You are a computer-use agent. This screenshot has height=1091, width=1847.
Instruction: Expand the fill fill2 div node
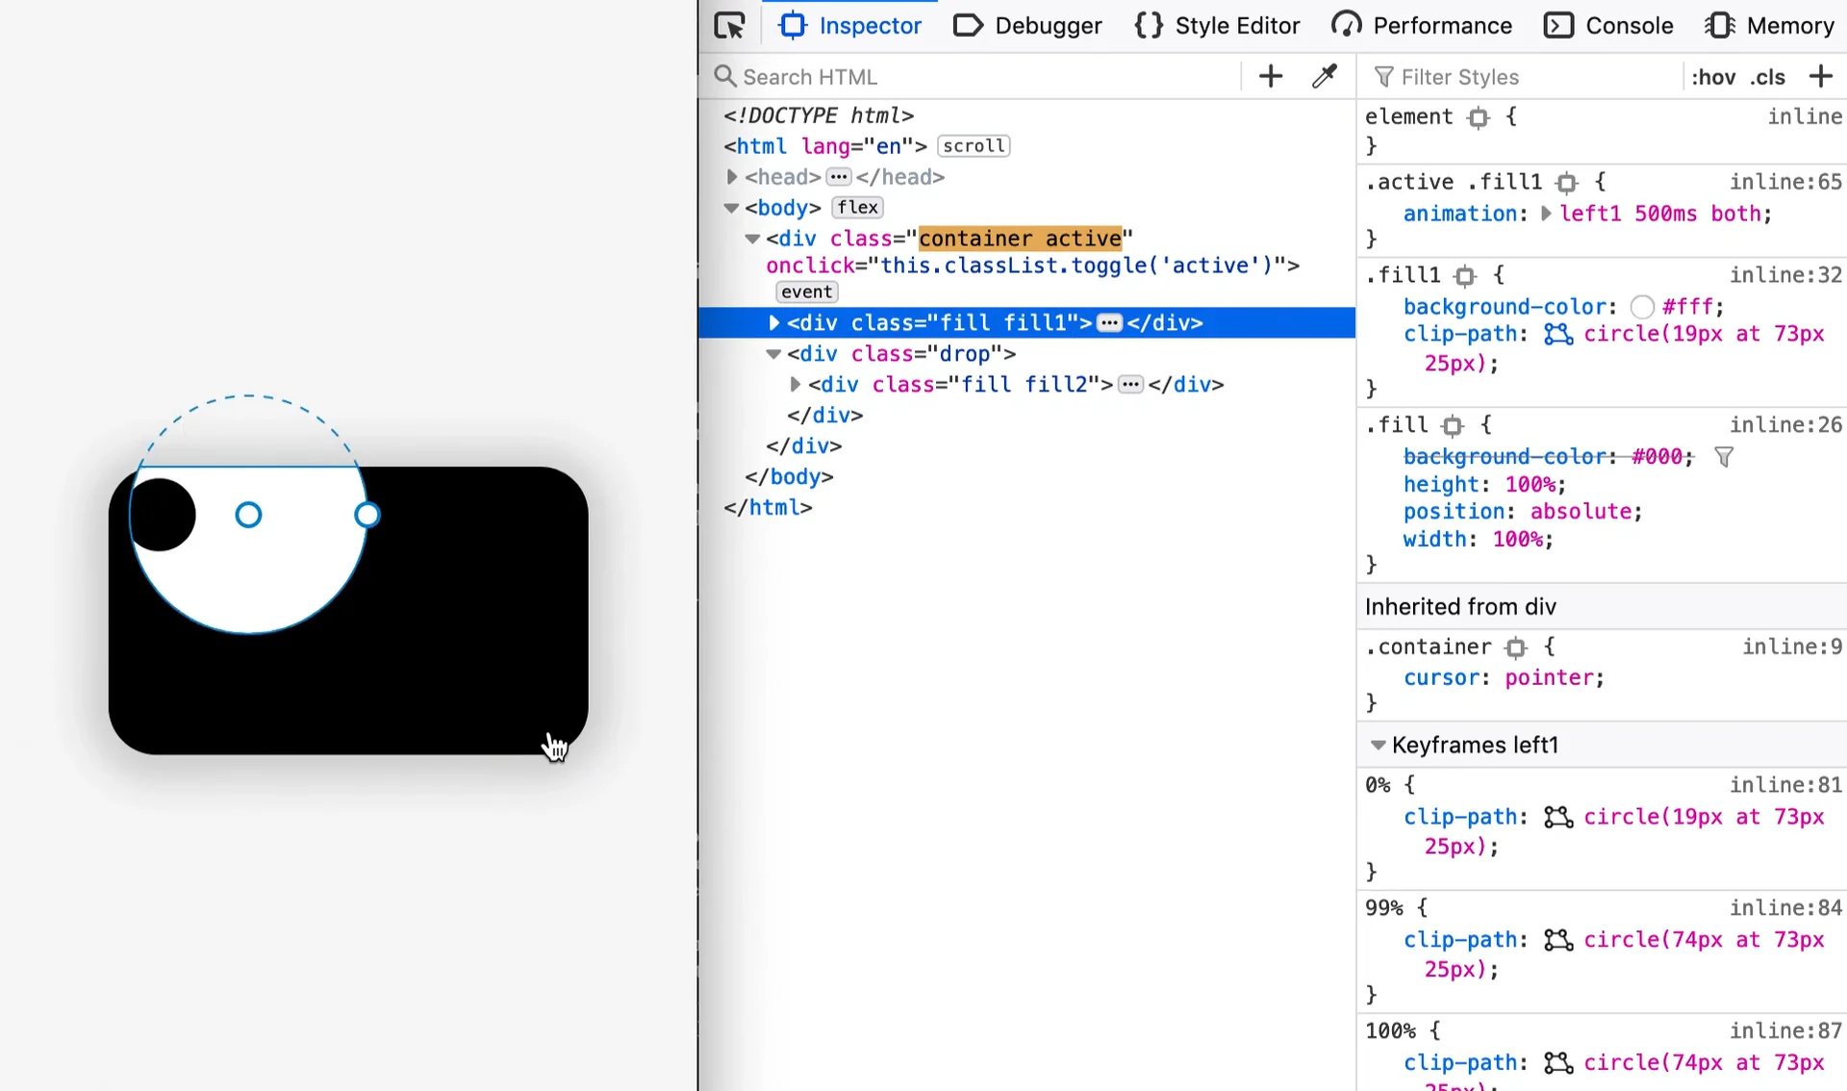[x=796, y=385]
